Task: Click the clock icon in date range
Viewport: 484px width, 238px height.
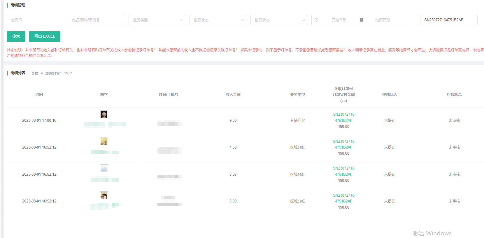Action: [316, 20]
